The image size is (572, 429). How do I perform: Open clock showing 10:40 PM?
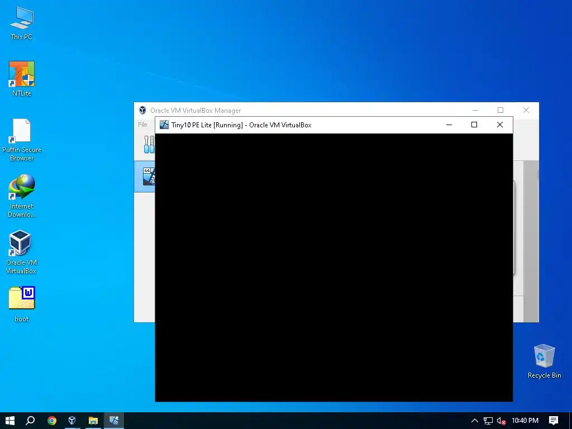tap(525, 421)
